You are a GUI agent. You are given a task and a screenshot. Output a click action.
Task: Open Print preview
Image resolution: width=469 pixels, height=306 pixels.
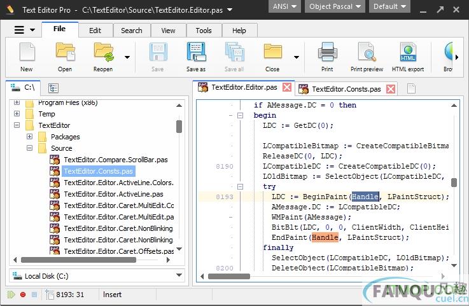coord(367,53)
